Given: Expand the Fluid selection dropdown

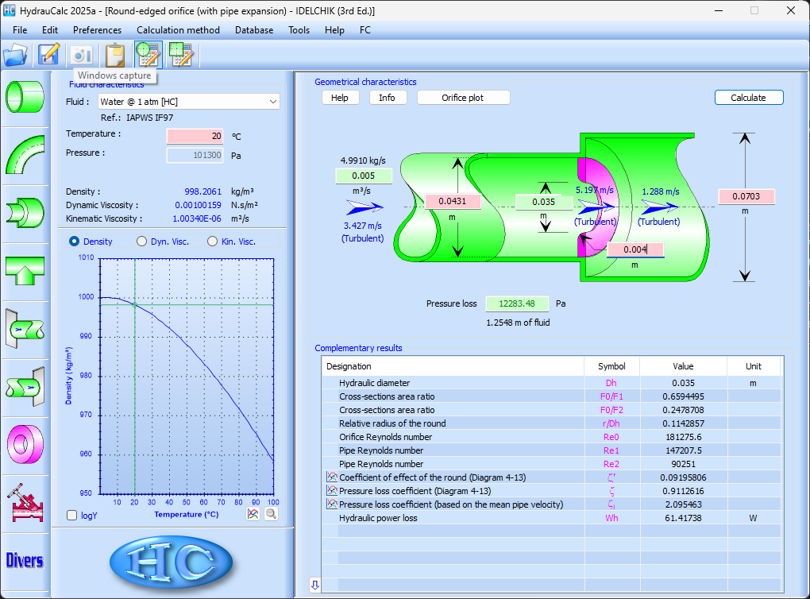Looking at the screenshot, I should pos(273,102).
